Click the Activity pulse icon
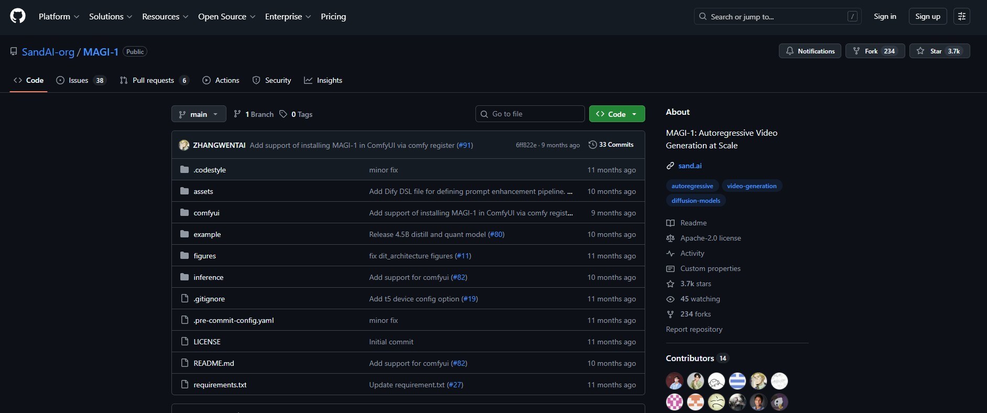The image size is (987, 413). [x=670, y=253]
